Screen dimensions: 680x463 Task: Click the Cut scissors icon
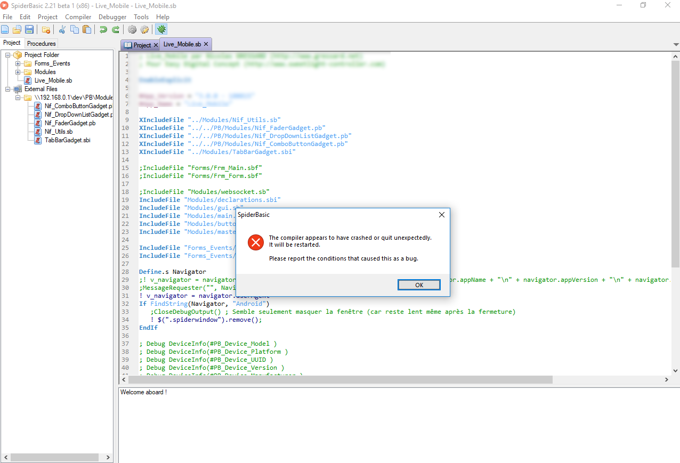pyautogui.click(x=62, y=29)
